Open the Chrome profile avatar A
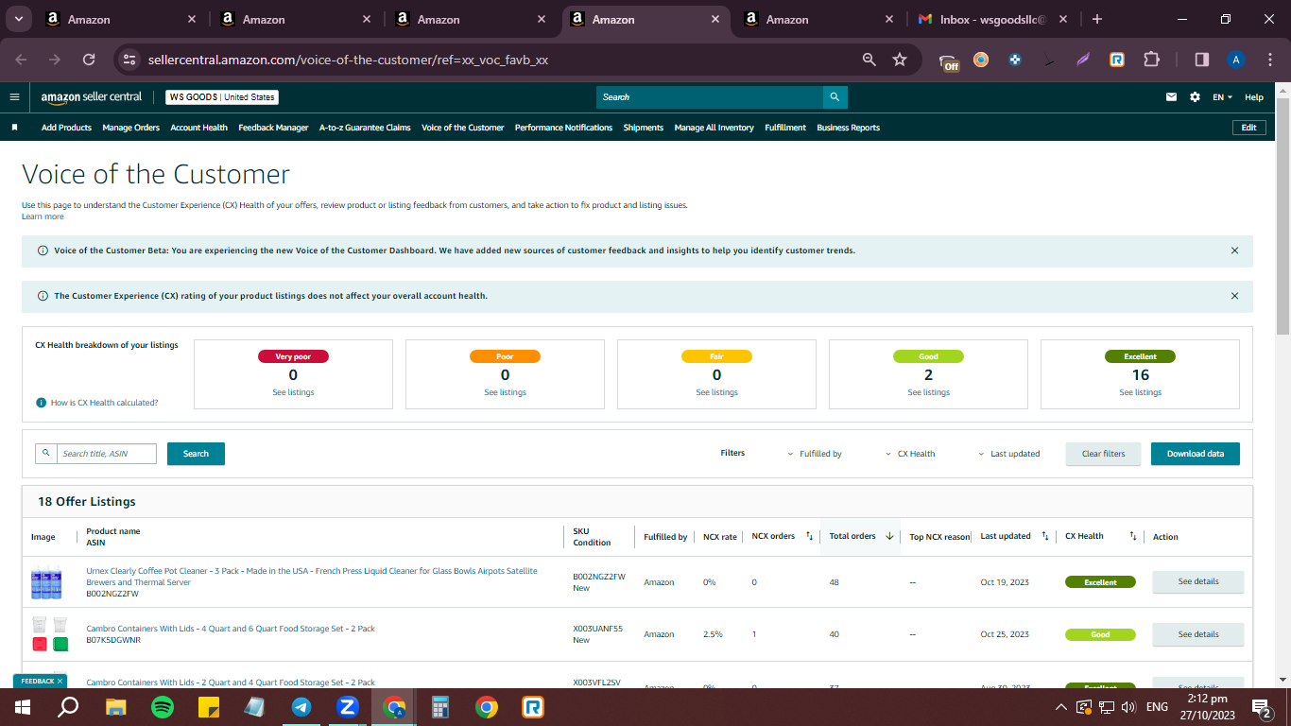The width and height of the screenshot is (1291, 726). coord(1236,60)
